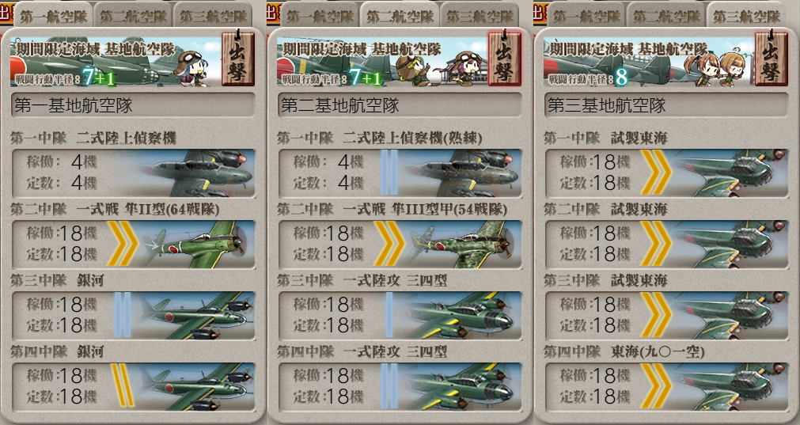Screen dimensions: 800x425
Task: Click the combat radius value 8
Action: [620, 77]
